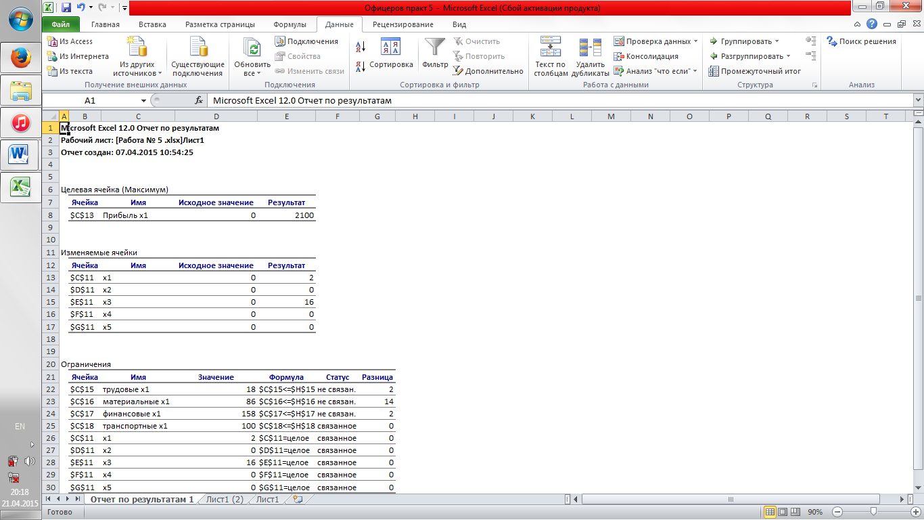924x520 pixels.
Task: Sort descending Я-А icon
Action: click(361, 66)
